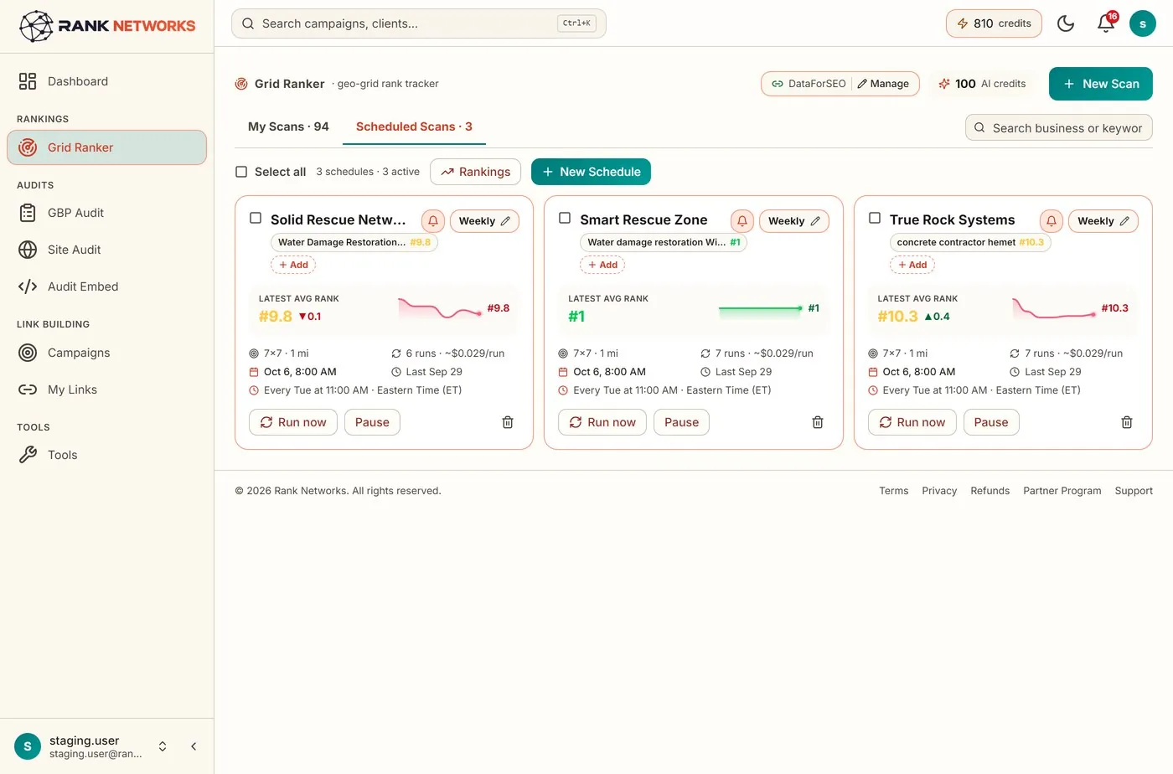The height and width of the screenshot is (774, 1173).
Task: Open Site Audit in sidebar
Action: coord(106,250)
